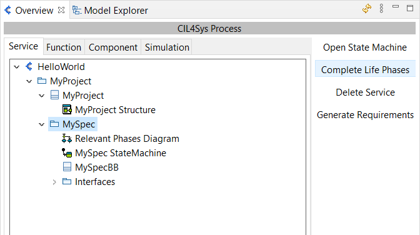Click the MySpecBB block icon
Screen dimensions: 420x235
click(67, 167)
